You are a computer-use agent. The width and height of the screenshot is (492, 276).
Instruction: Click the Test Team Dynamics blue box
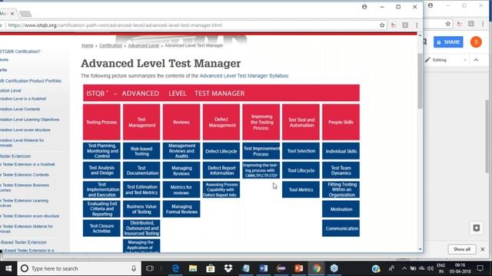click(x=341, y=170)
